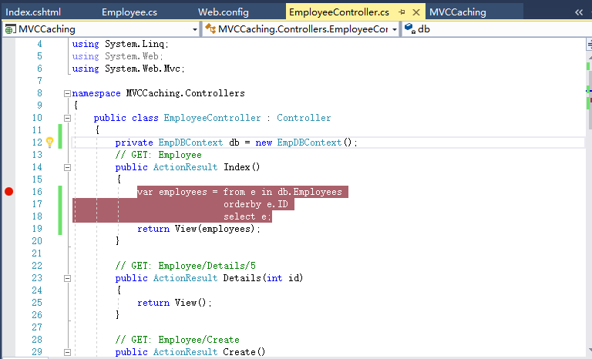Image resolution: width=592 pixels, height=359 pixels.
Task: Pin the EmployeeController.cs tab
Action: pos(402,12)
